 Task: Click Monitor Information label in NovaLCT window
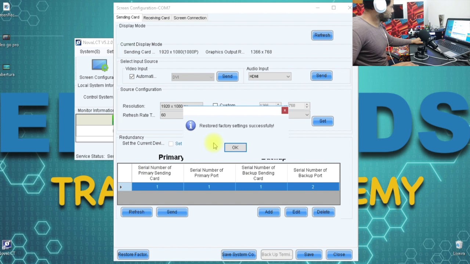click(95, 110)
